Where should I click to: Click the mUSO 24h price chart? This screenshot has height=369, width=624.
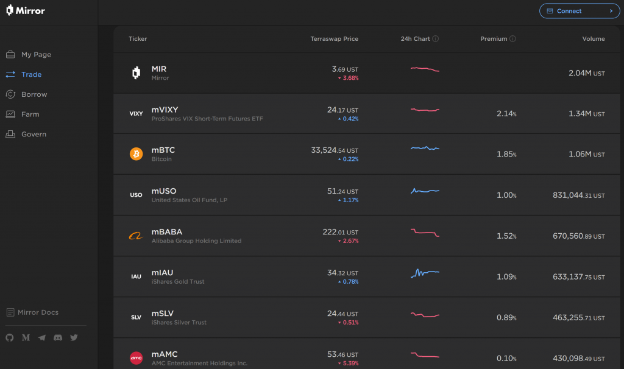click(x=425, y=191)
